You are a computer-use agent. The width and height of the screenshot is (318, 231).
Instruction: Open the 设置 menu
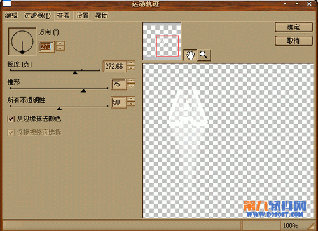click(x=83, y=15)
